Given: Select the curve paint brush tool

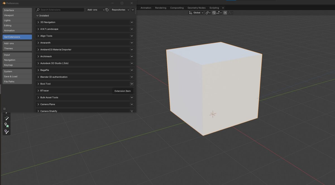Looking at the screenshot, I should [x=6, y=118].
